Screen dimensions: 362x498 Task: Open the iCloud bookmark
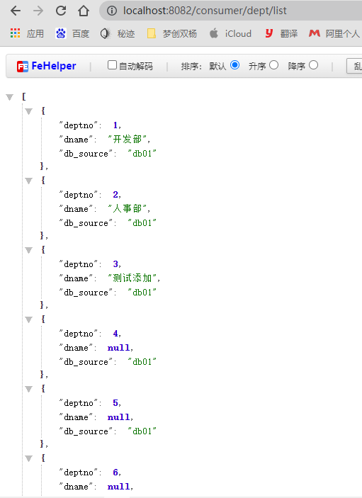click(x=230, y=33)
